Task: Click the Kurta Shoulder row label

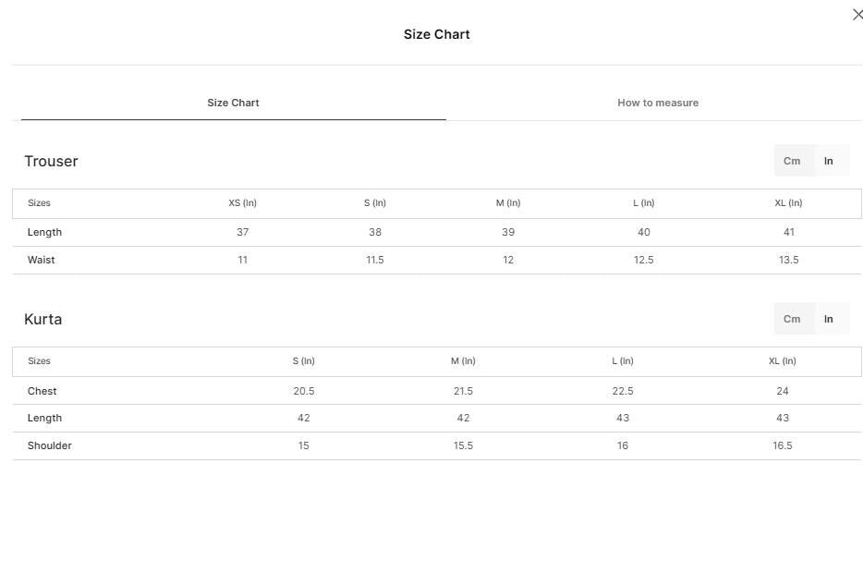Action: [50, 445]
